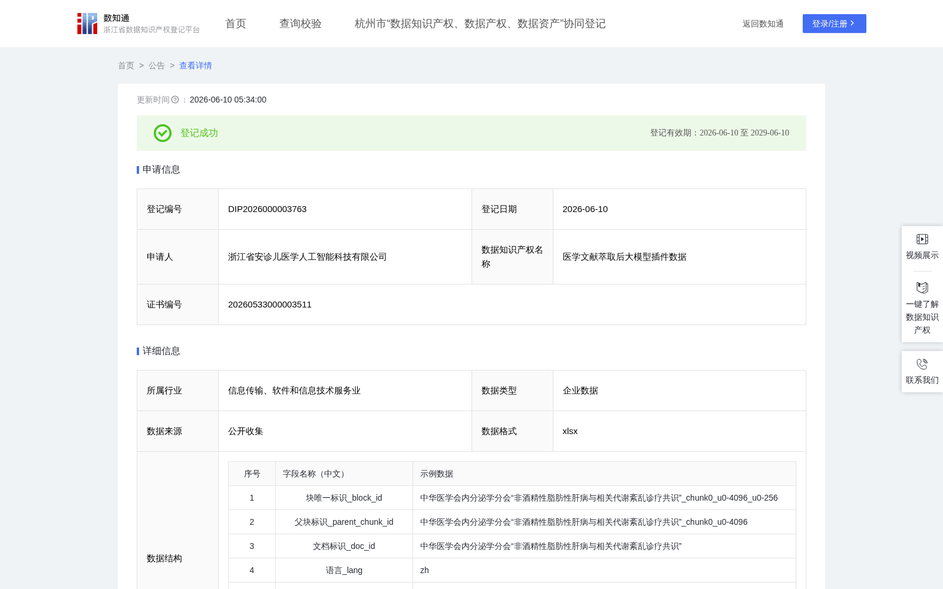Click the 查看详情 breadcrumb item
943x589 pixels.
click(196, 65)
